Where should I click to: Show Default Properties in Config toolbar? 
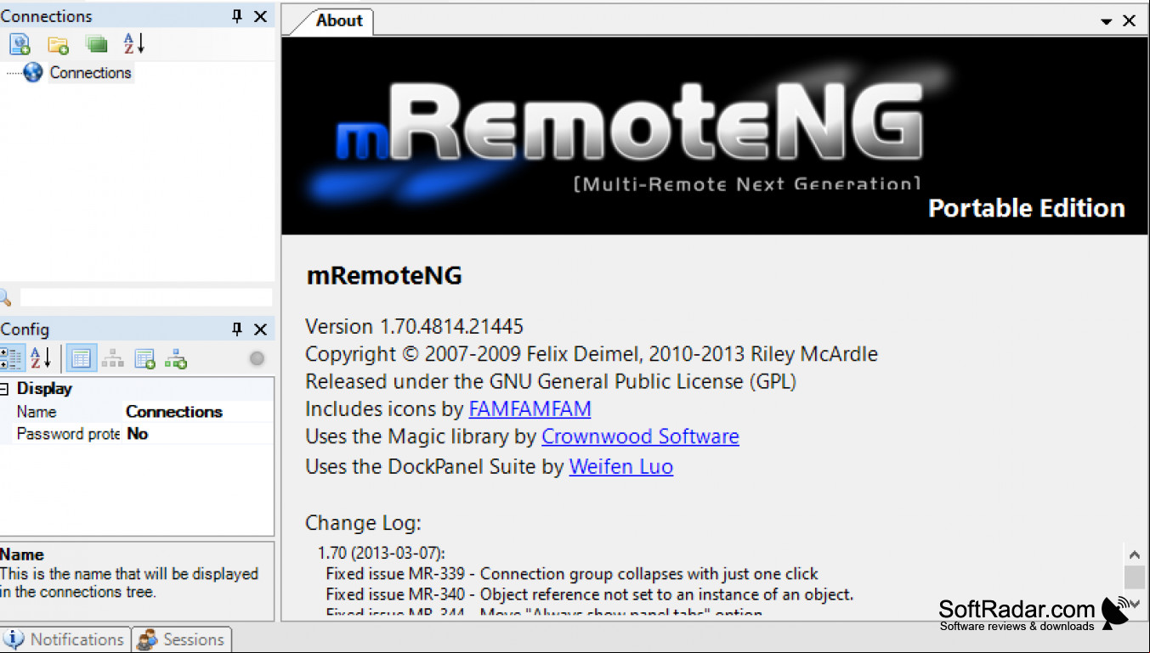pyautogui.click(x=144, y=358)
